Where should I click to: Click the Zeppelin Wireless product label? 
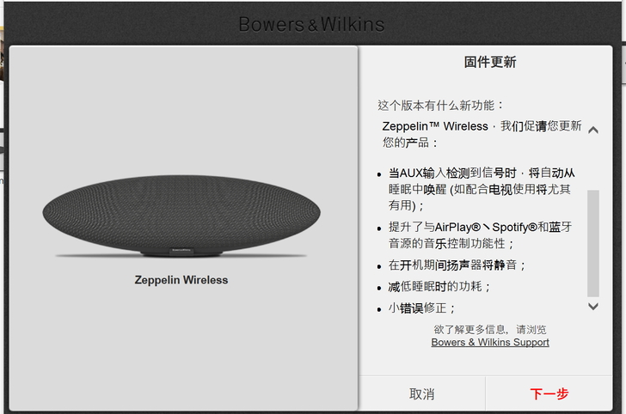(x=181, y=280)
